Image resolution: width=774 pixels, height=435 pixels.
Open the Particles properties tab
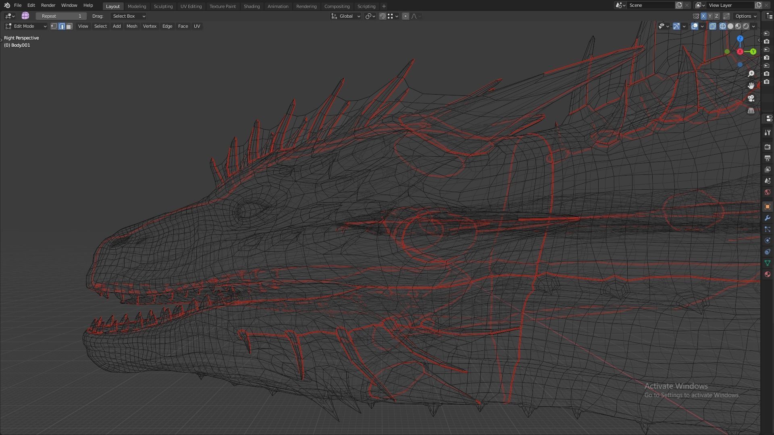[768, 229]
